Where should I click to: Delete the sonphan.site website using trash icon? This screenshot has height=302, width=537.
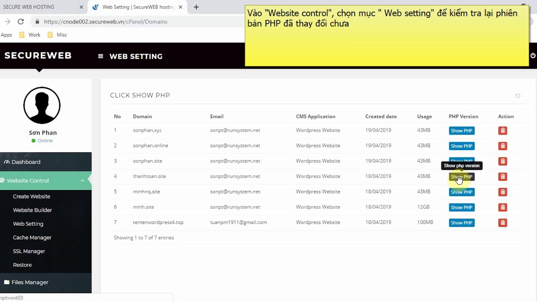[x=503, y=161]
